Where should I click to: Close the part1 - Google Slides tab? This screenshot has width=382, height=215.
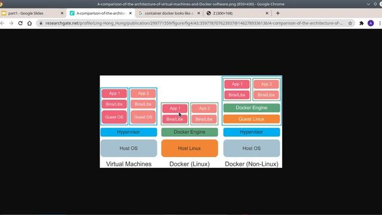[62, 13]
